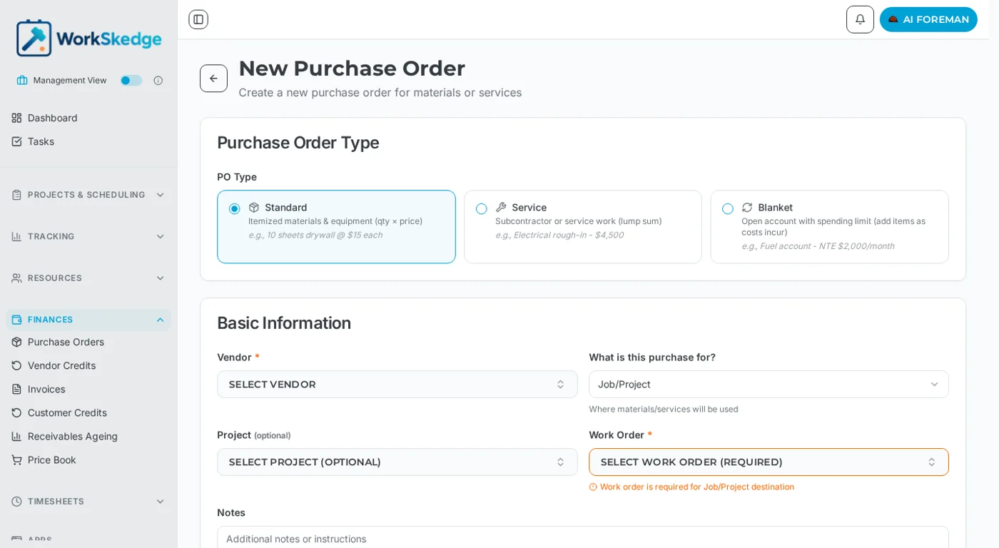Click the WorkSkedge logo
This screenshot has height=548, width=999.
pyautogui.click(x=88, y=38)
